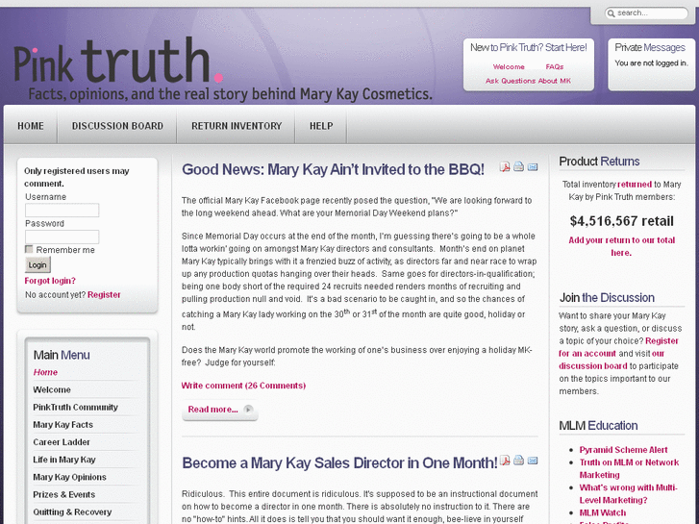Click the Main Menu heading
This screenshot has width=699, height=524.
(62, 355)
